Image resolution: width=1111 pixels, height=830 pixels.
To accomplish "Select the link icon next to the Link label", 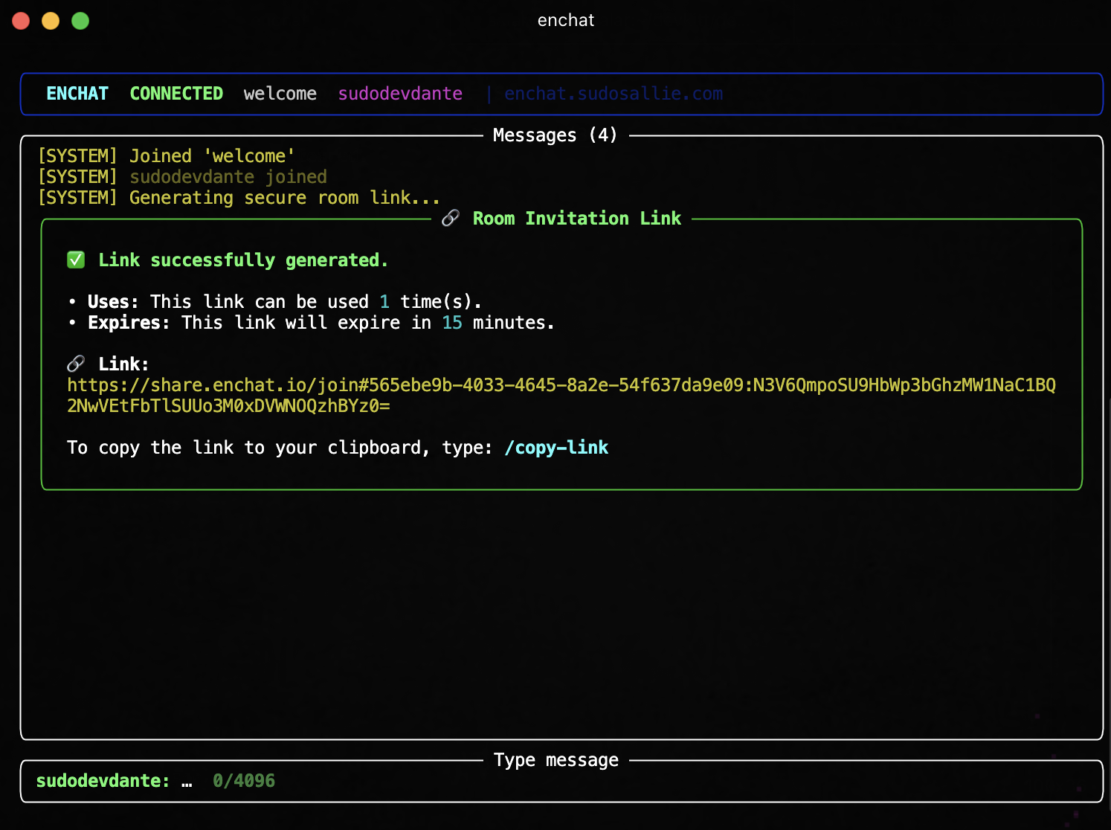I will pyautogui.click(x=74, y=364).
